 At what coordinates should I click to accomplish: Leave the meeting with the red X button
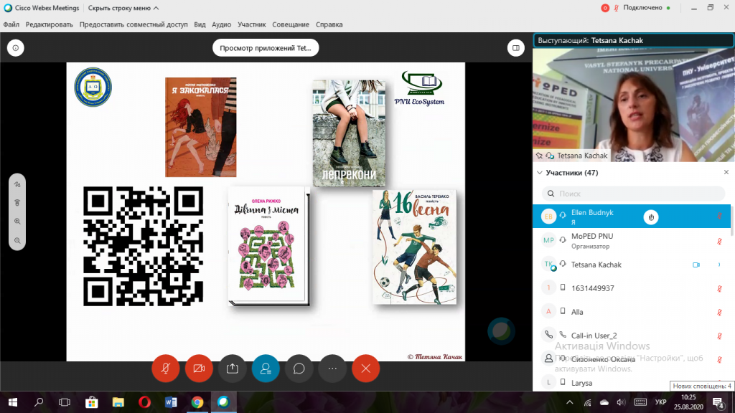tap(365, 368)
